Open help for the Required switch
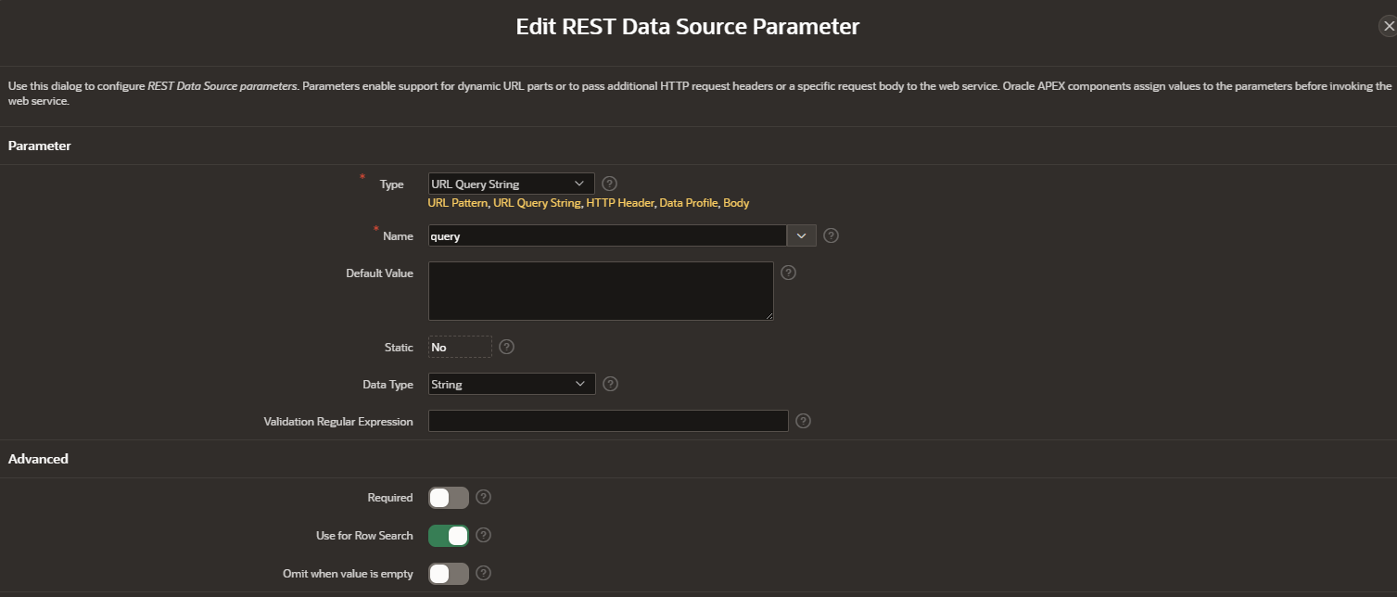Screen dimensions: 1397x597 coord(483,497)
